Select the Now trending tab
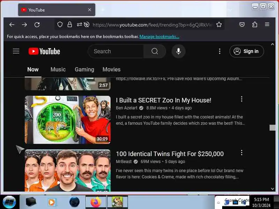Image resolution: width=279 pixels, height=209 pixels. [33, 69]
